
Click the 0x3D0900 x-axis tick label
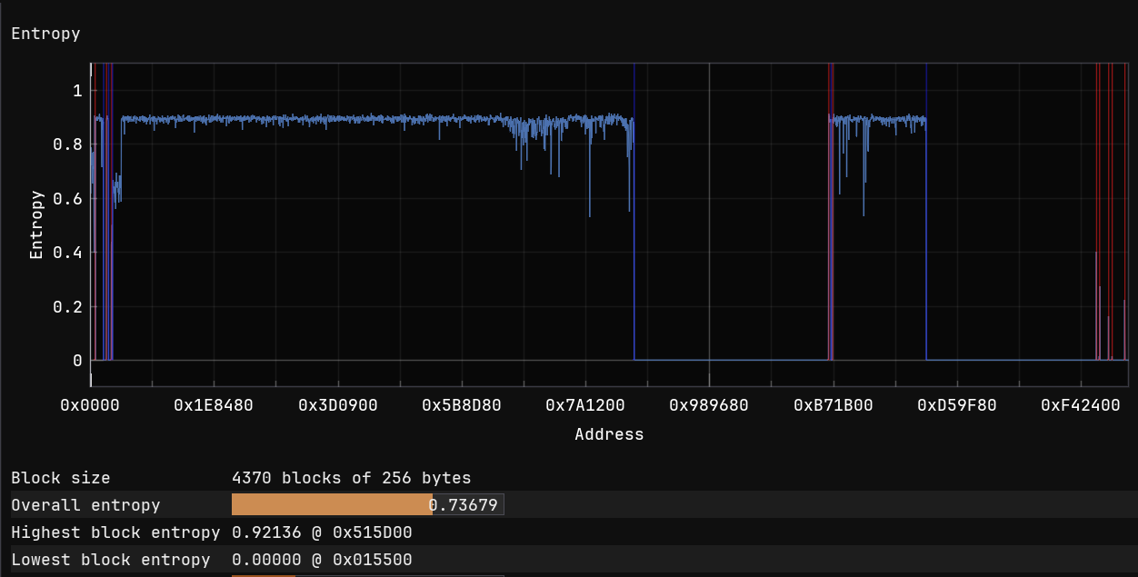pyautogui.click(x=337, y=405)
